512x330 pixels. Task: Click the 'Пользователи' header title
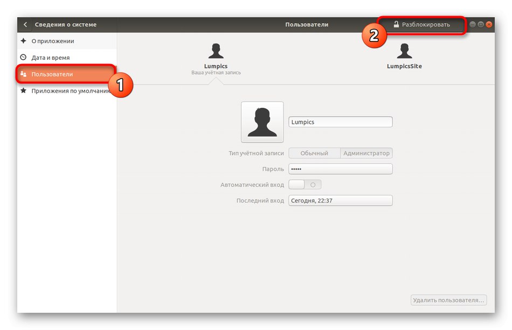[x=307, y=24]
